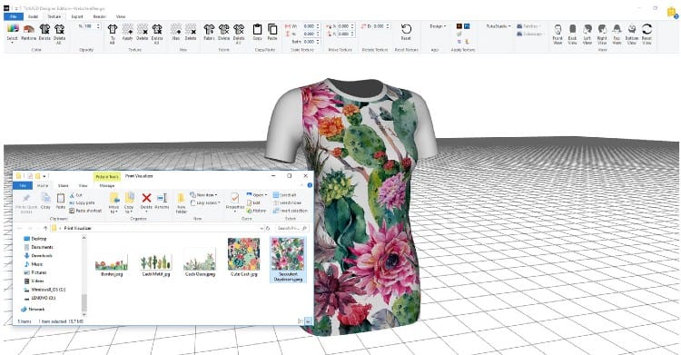The height and width of the screenshot is (355, 681).
Task: Click the Copy texture icon in the ribbon
Action: point(258,33)
